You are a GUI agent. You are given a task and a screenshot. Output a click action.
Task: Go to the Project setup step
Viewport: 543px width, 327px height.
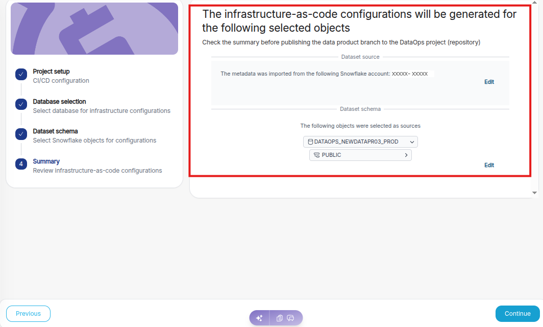[x=51, y=72]
